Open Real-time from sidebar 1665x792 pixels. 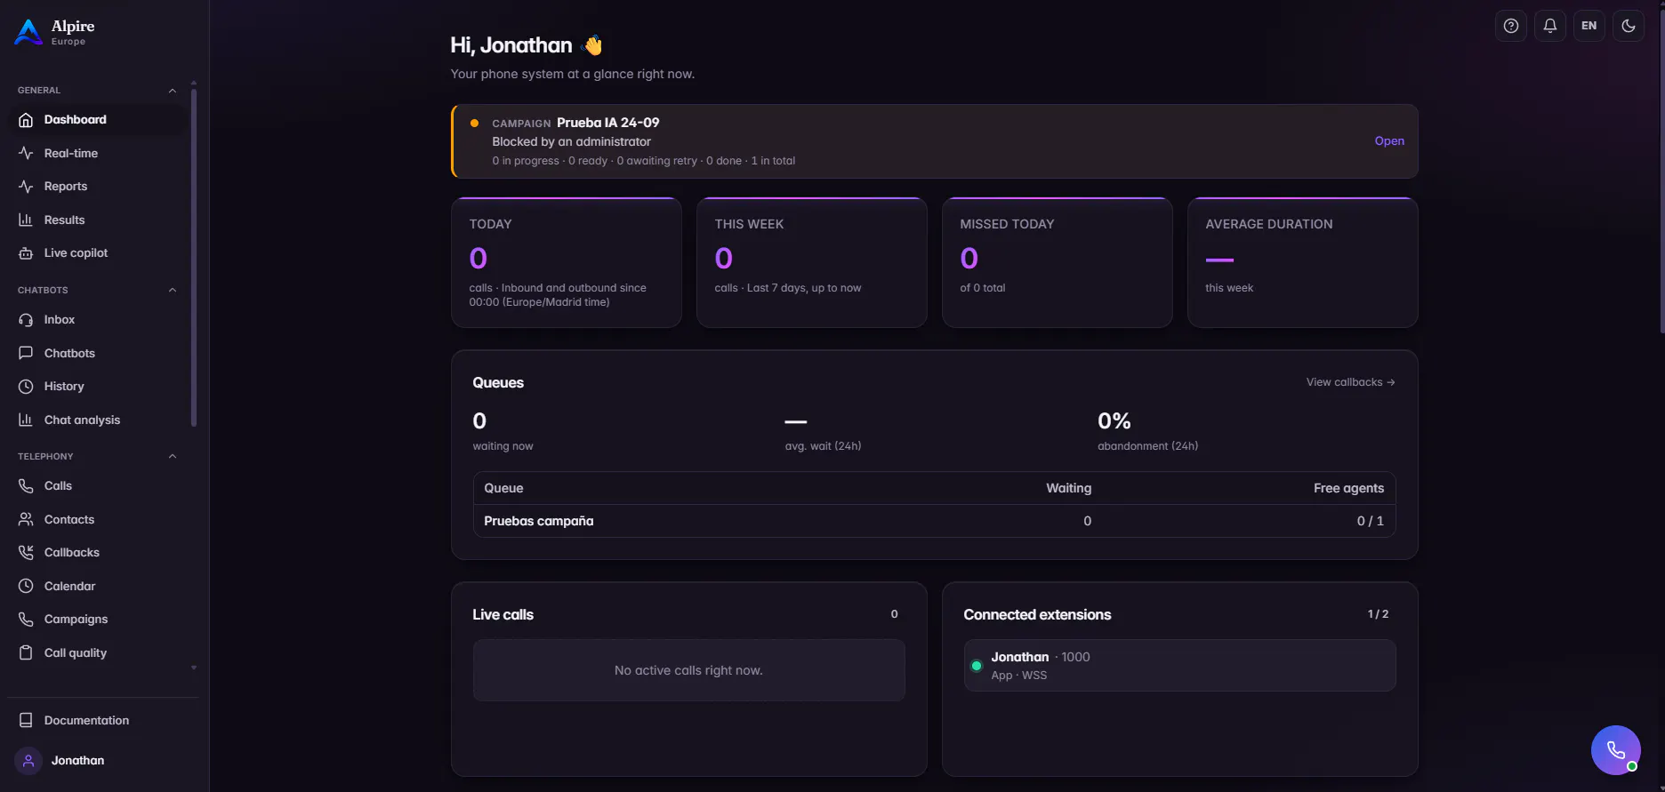point(98,153)
